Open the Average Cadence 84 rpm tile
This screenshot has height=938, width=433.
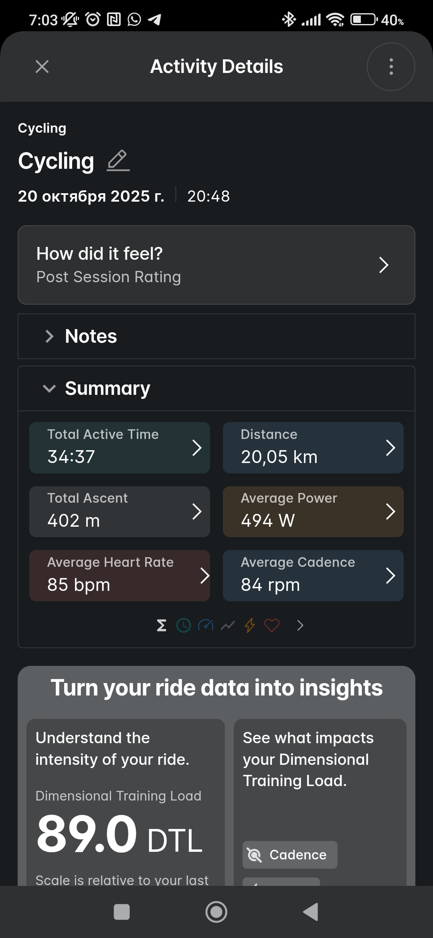(313, 576)
